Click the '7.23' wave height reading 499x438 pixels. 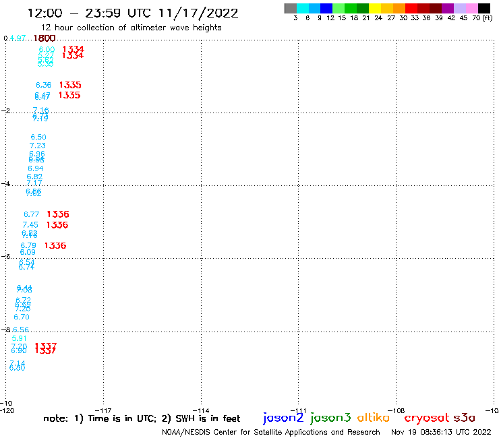click(x=38, y=146)
